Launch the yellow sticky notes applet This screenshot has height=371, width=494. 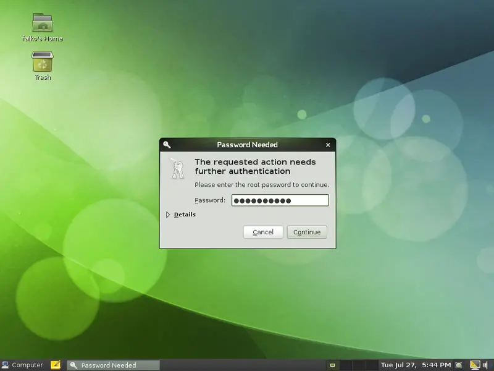56,365
